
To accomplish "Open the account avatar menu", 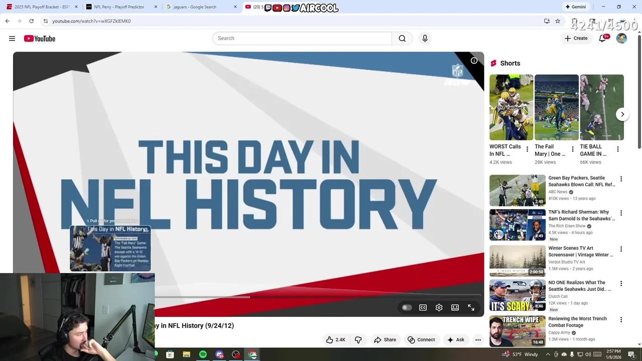I will [x=621, y=39].
